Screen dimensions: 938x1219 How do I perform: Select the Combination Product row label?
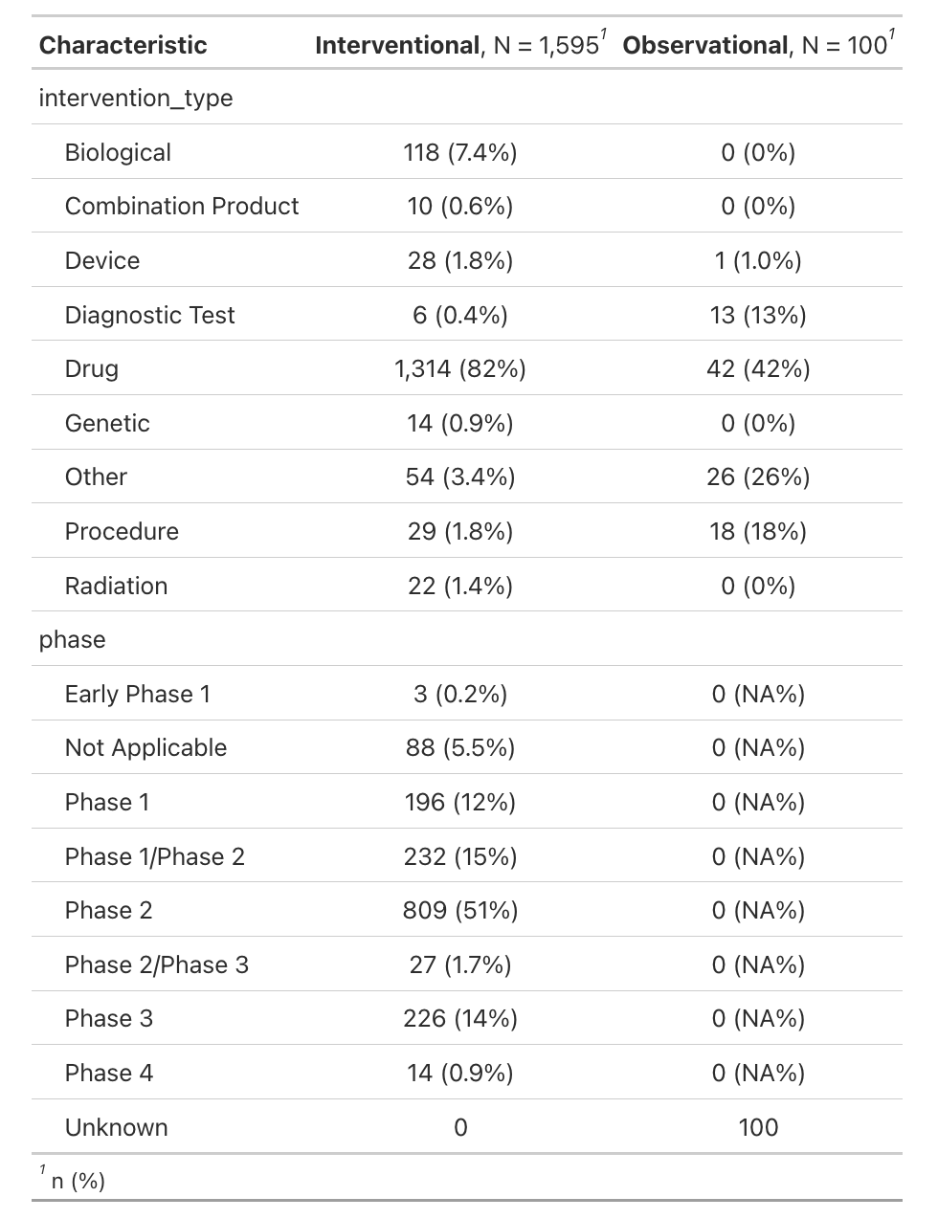click(182, 207)
